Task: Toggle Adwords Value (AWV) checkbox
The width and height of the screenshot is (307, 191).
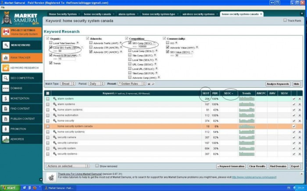Action: pyautogui.click(x=168, y=47)
